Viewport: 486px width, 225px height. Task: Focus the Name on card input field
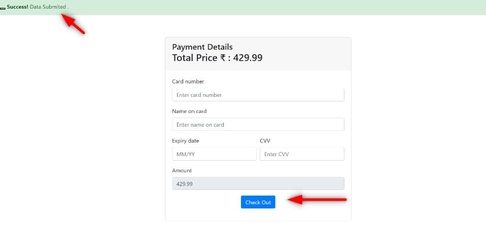click(x=258, y=124)
